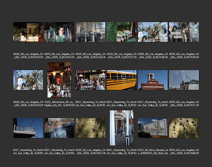This screenshot has height=167, width=212.
Task: Click filename ending 5L8Y2538.CR
Action: click(x=153, y=56)
